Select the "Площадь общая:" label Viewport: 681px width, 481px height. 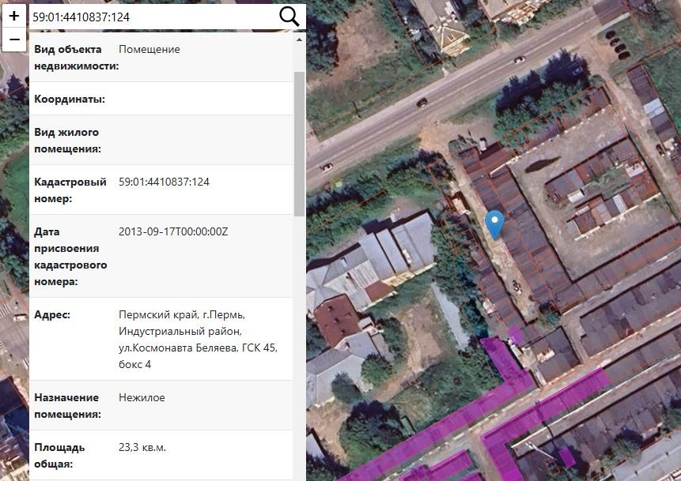point(59,456)
